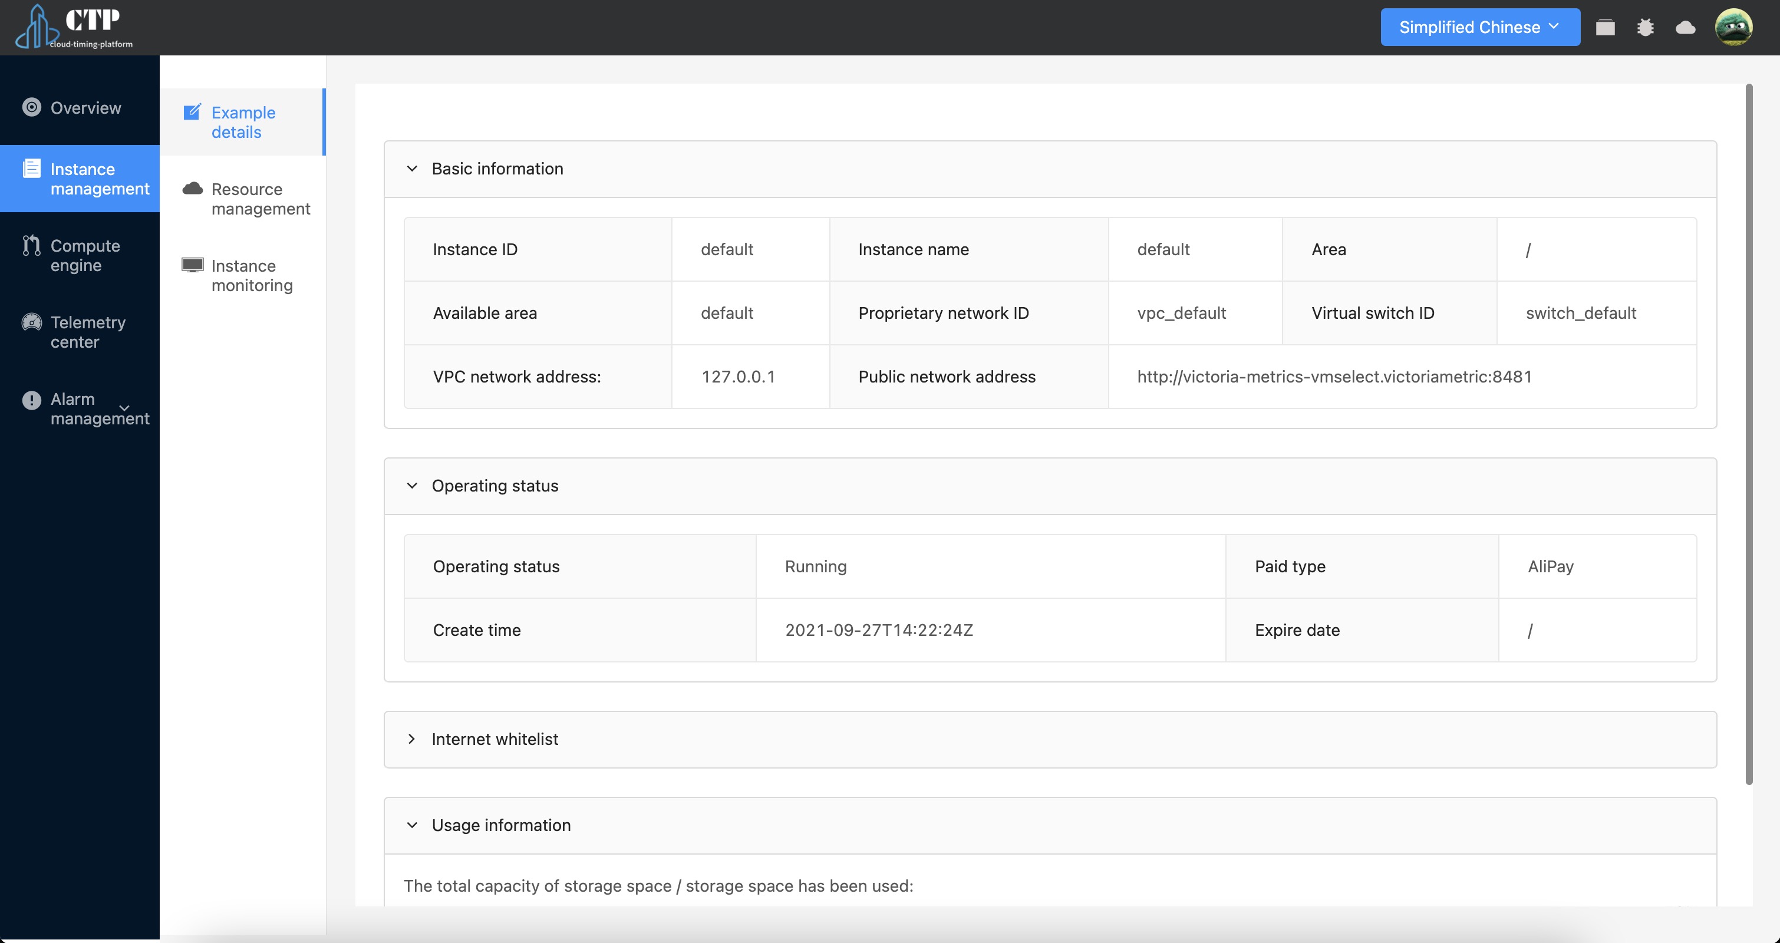Select Instance management in sidebar

80,179
